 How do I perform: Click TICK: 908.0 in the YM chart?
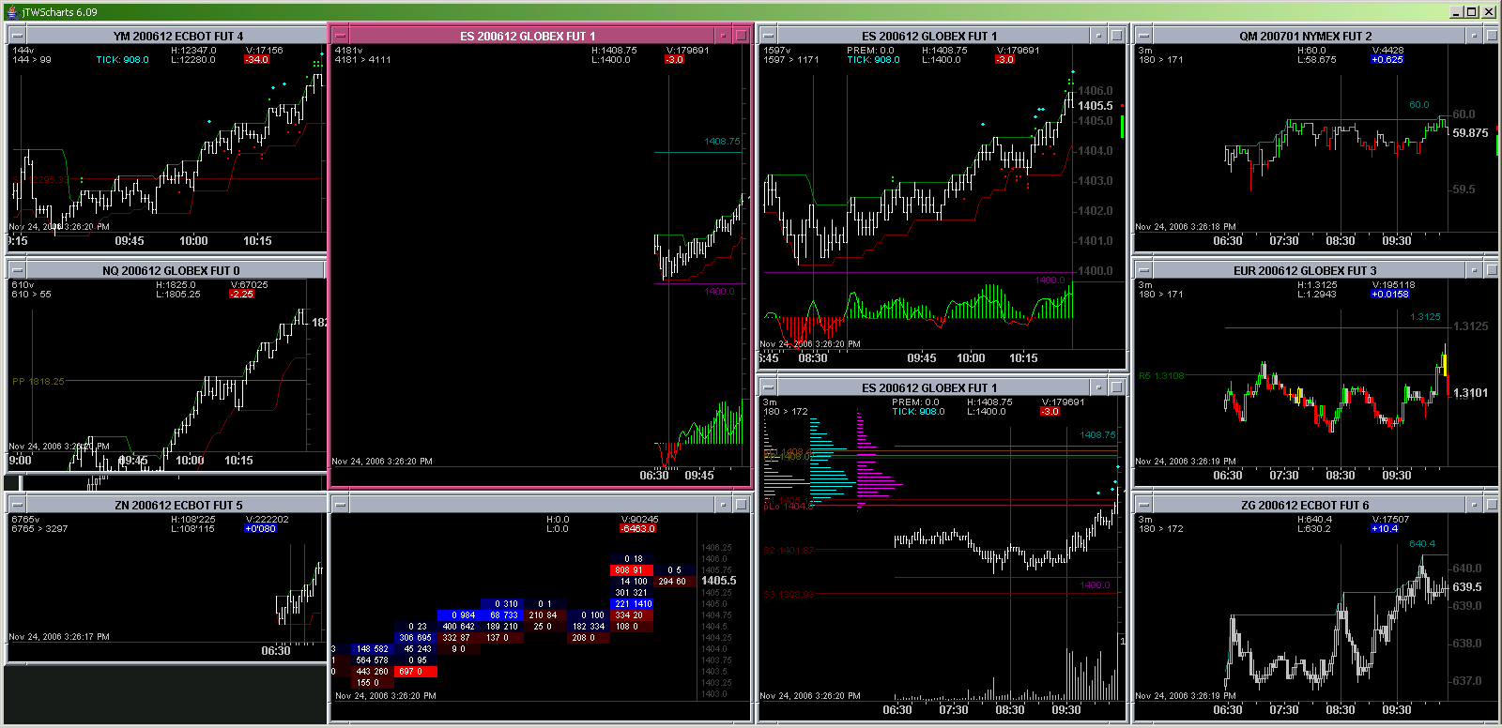pos(122,59)
